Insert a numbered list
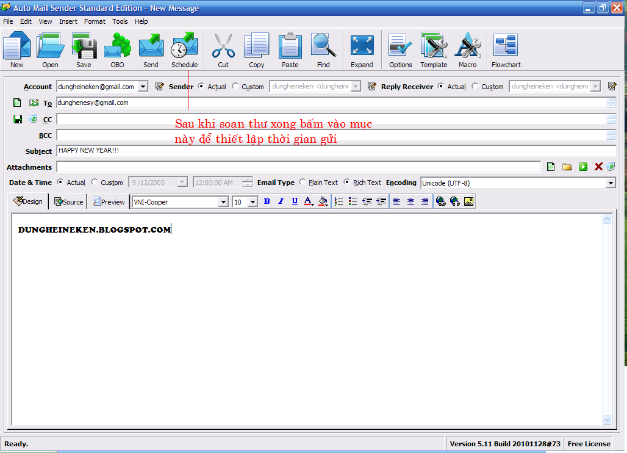Viewport: 627px width, 453px height. [x=339, y=201]
